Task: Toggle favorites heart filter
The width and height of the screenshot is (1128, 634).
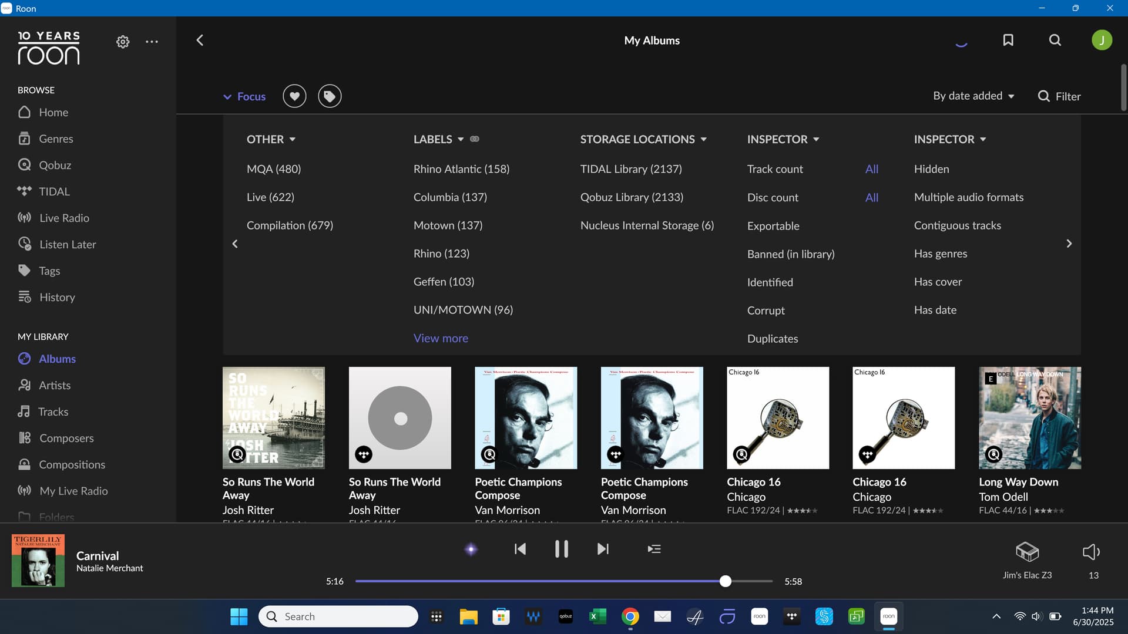Action: pos(294,96)
